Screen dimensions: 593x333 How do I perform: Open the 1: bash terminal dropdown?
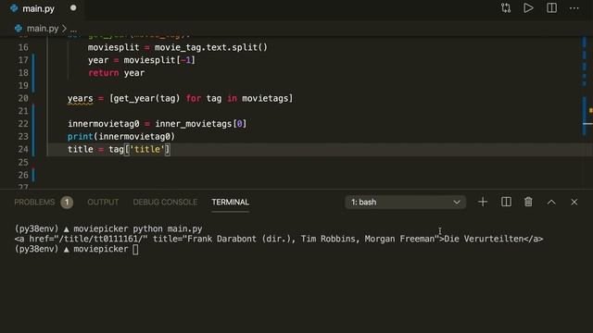(x=406, y=202)
